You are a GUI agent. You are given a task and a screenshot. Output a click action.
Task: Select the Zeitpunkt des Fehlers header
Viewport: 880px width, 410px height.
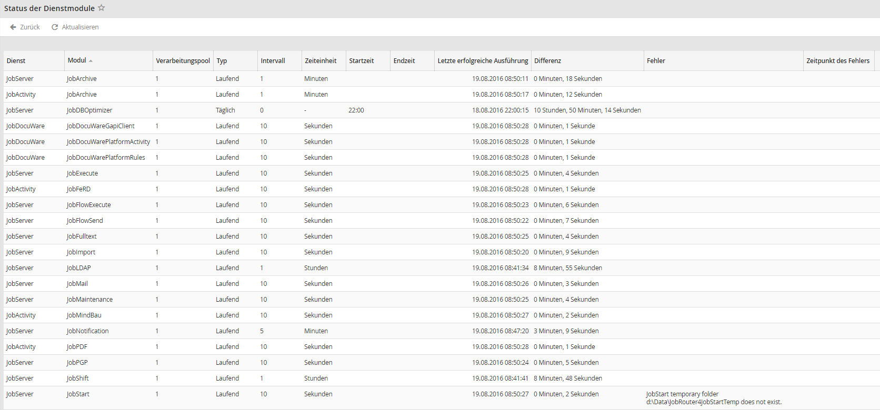click(x=838, y=61)
